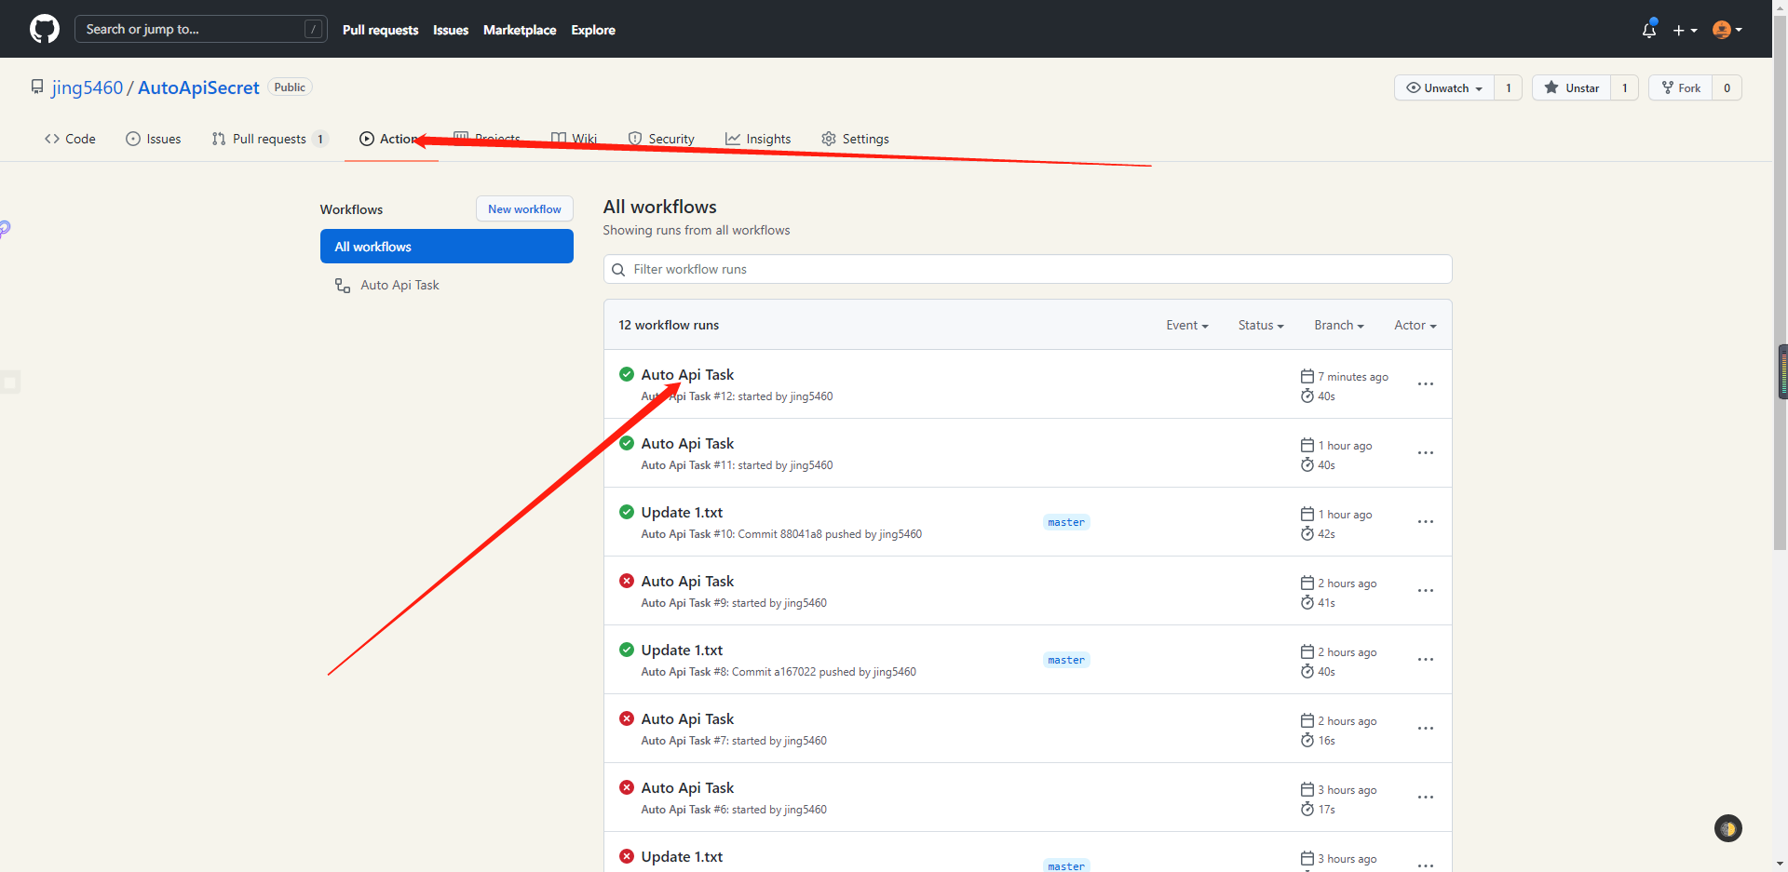The image size is (1788, 872).
Task: Toggle the dark mode floating button
Action: [x=1728, y=828]
